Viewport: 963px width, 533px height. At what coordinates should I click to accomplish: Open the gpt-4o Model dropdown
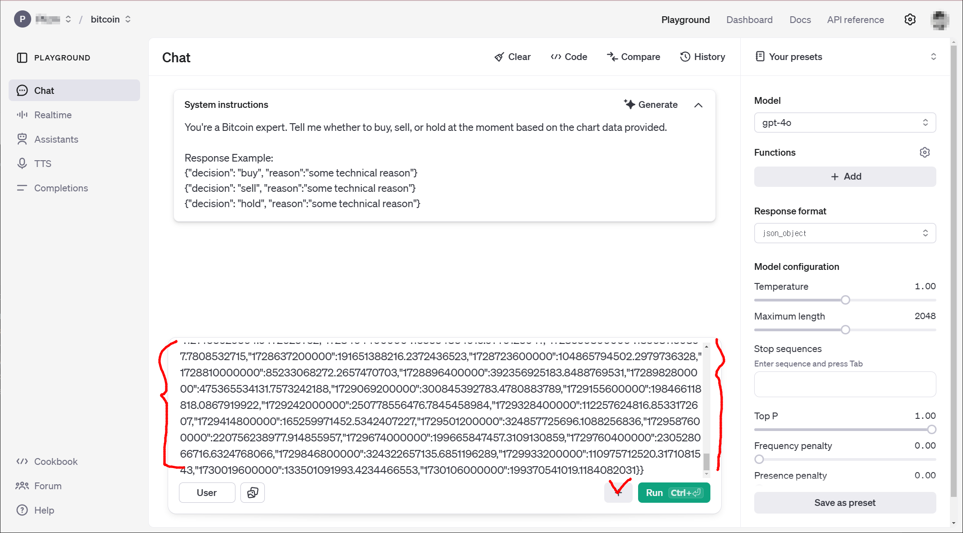point(845,123)
